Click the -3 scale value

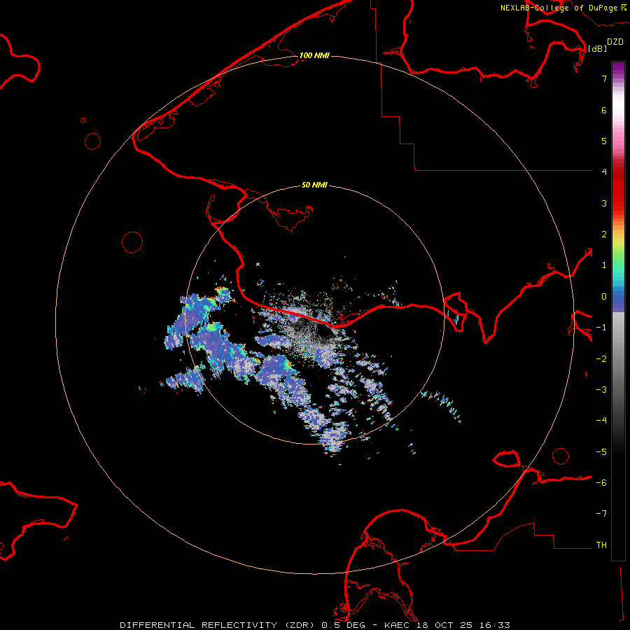601,390
